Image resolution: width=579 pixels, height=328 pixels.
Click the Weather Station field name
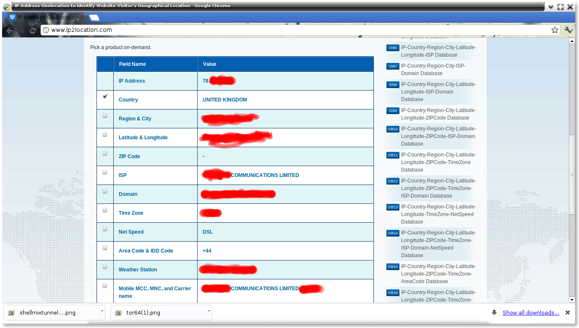coord(138,270)
